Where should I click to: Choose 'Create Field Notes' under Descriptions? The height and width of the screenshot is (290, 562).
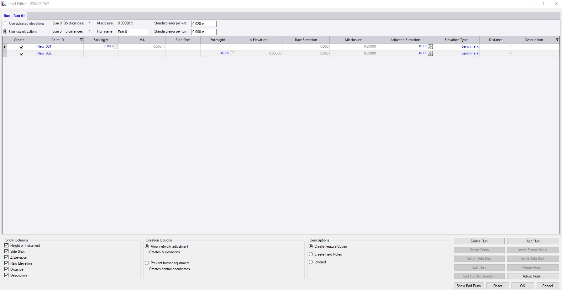click(x=311, y=254)
